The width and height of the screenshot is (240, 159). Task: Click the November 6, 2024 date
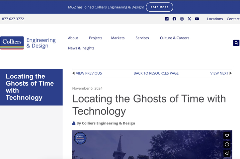coord(87,88)
